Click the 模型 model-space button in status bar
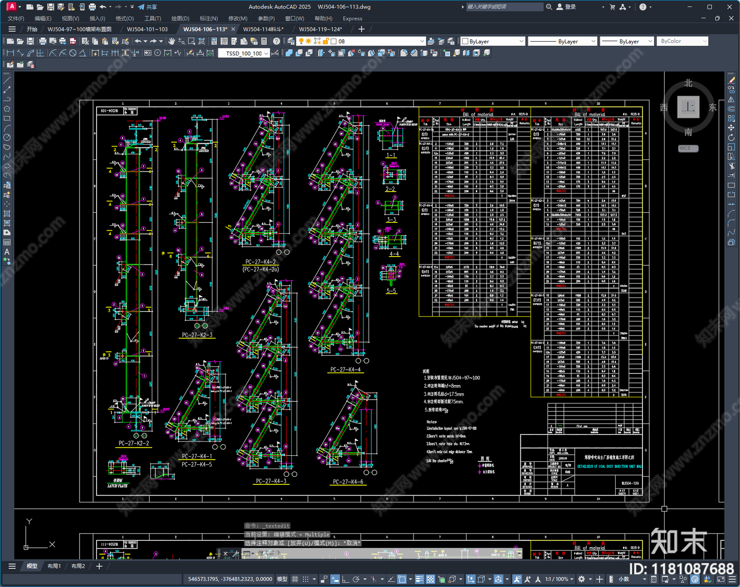 click(282, 579)
